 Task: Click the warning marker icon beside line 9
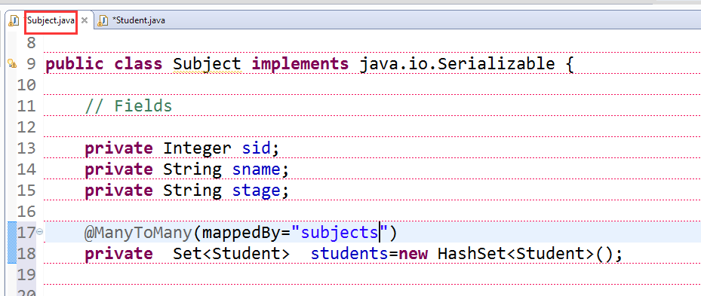click(x=12, y=64)
